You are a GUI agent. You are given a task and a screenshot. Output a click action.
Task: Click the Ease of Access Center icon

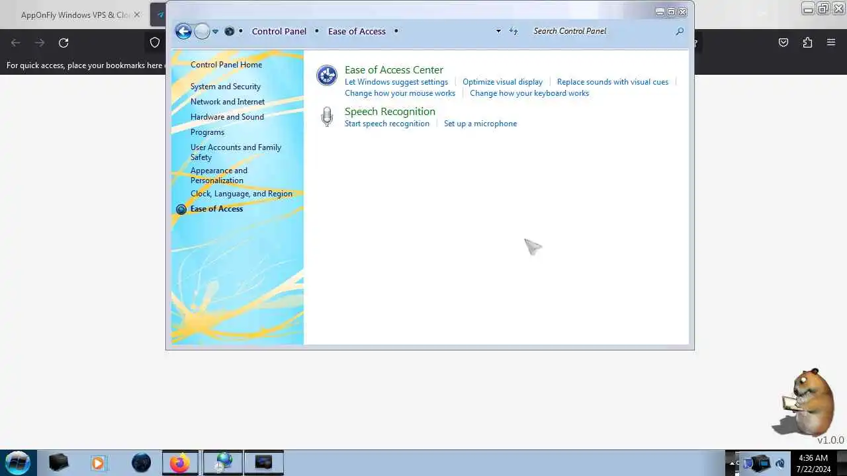pyautogui.click(x=326, y=75)
